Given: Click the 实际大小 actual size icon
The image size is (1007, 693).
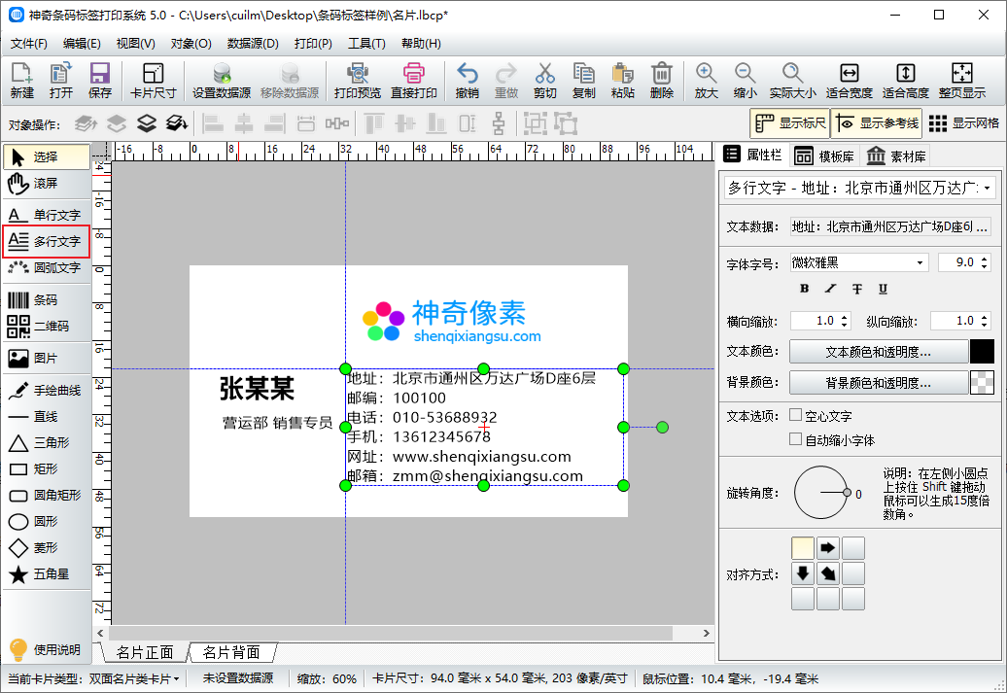Looking at the screenshot, I should (x=792, y=81).
